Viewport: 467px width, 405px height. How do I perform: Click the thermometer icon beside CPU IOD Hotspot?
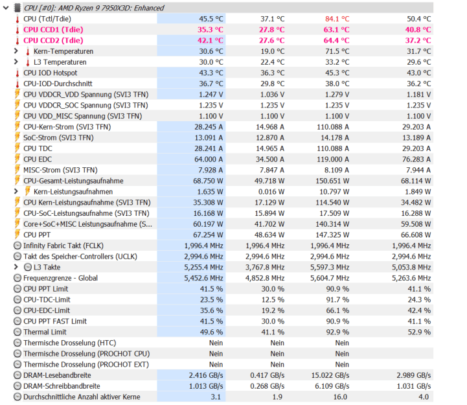(17, 73)
